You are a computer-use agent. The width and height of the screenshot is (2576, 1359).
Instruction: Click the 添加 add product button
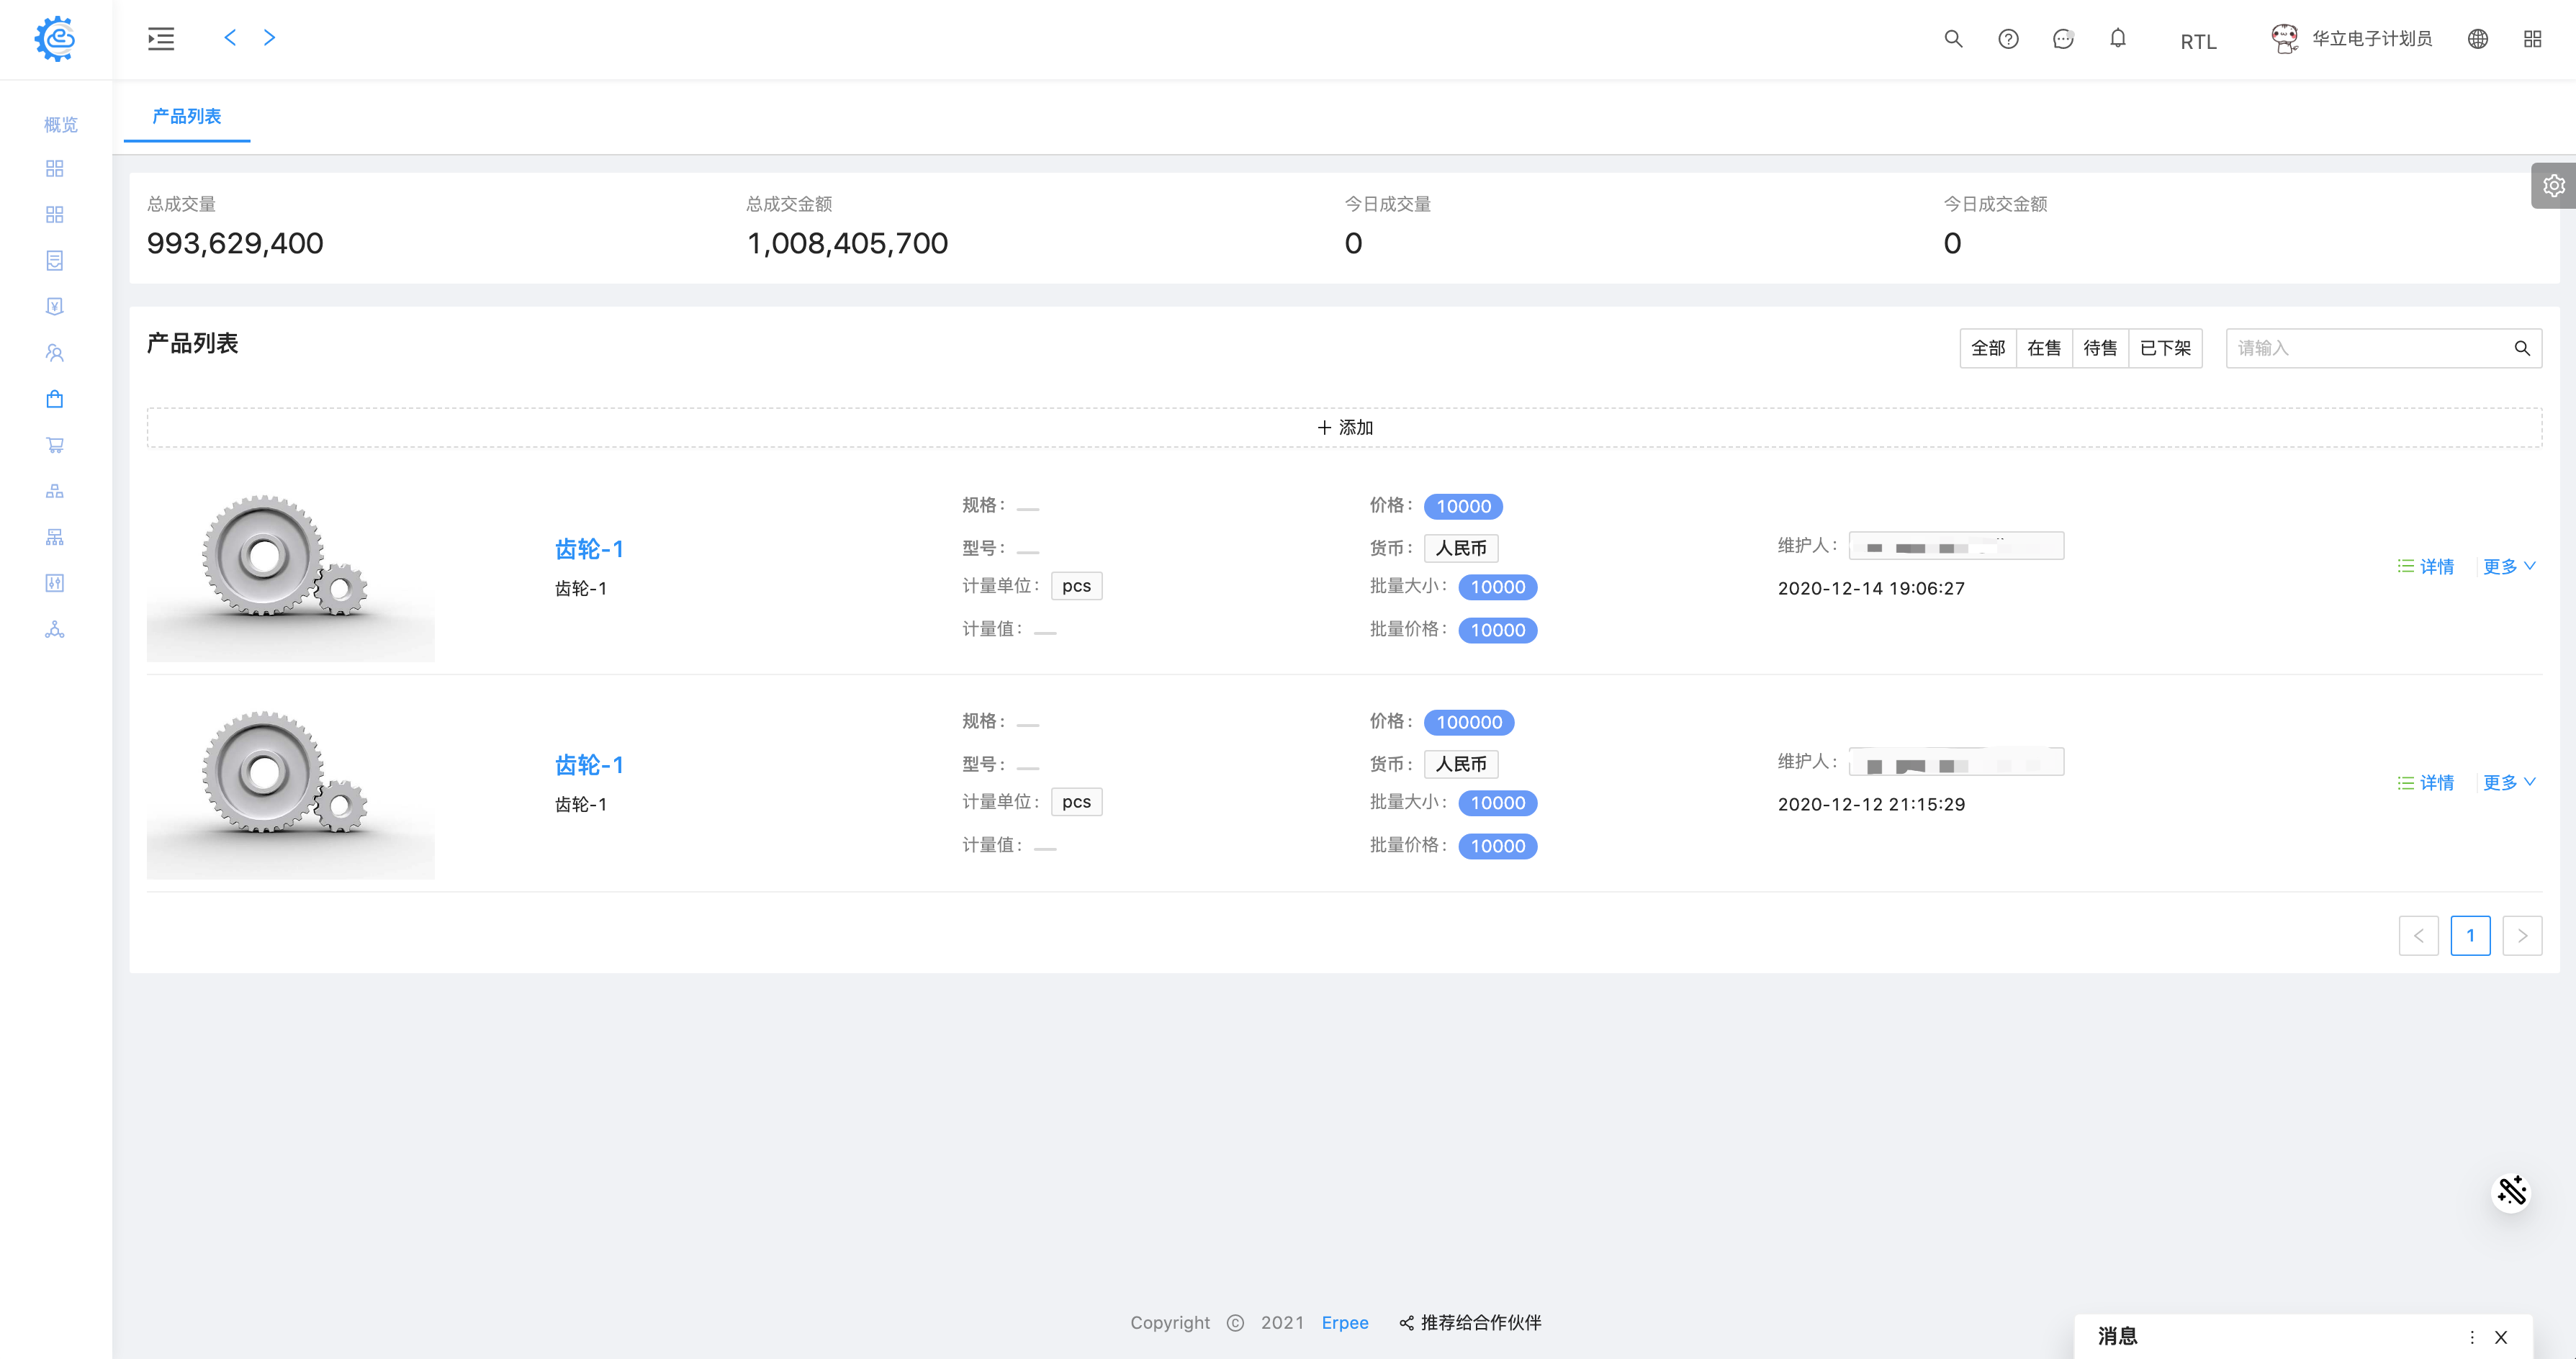point(1344,428)
